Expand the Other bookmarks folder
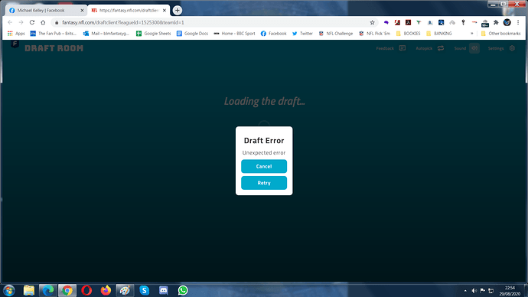The width and height of the screenshot is (528, 297). point(500,34)
